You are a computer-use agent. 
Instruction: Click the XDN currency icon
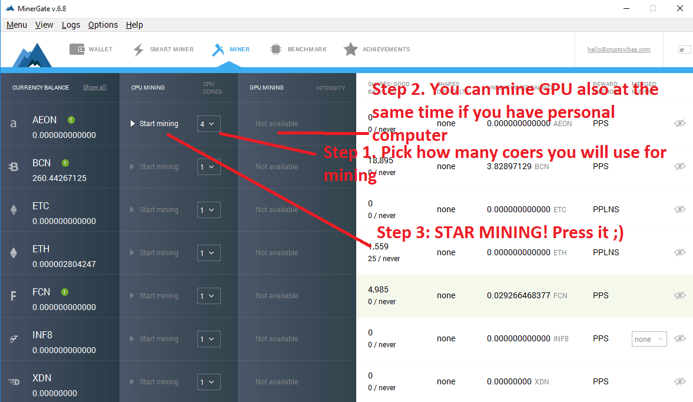[x=14, y=381]
